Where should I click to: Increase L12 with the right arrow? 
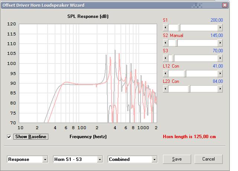pos(220,74)
